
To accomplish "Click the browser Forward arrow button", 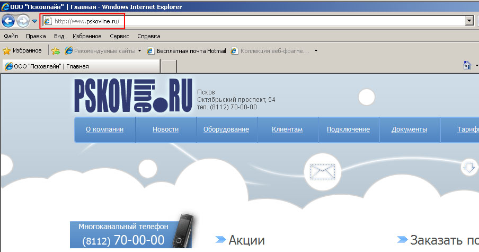I will [x=23, y=21].
